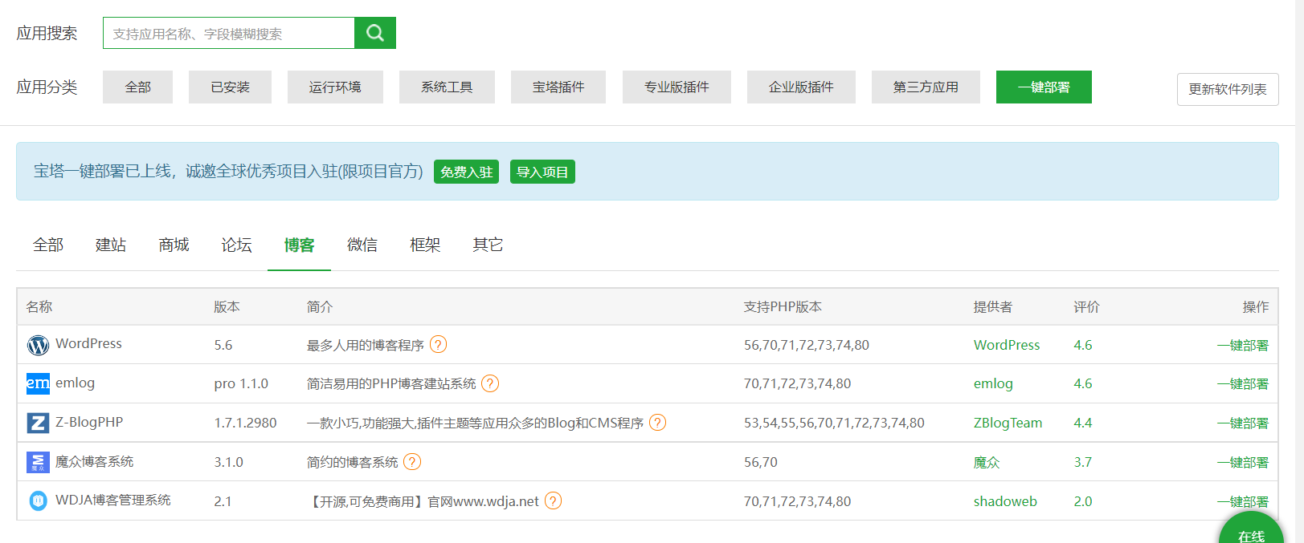Image resolution: width=1304 pixels, height=543 pixels.
Task: Switch to the 全部 deployment tab
Action: [x=48, y=245]
